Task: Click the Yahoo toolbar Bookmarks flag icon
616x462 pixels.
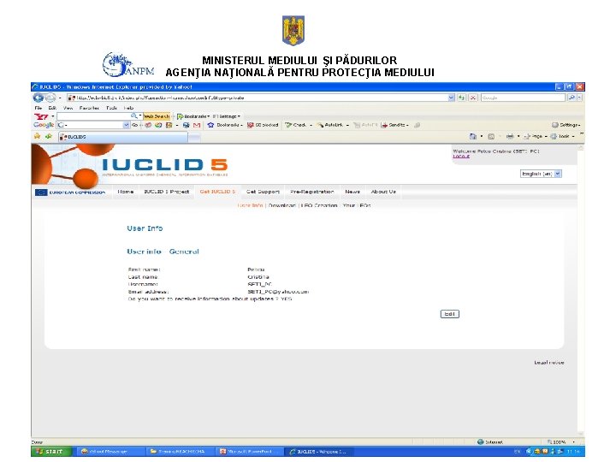Action: 180,116
